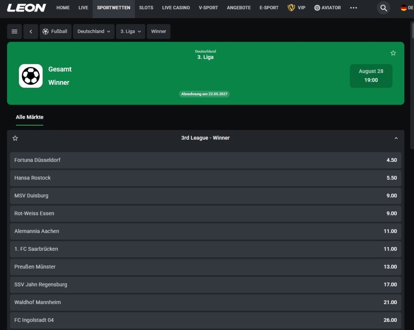The width and height of the screenshot is (414, 330).
Task: Bet on Waldhof Mannheim at 21.00
Action: pyautogui.click(x=206, y=302)
